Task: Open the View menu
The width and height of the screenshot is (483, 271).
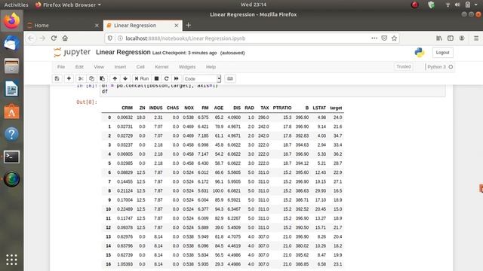Action: point(99,67)
